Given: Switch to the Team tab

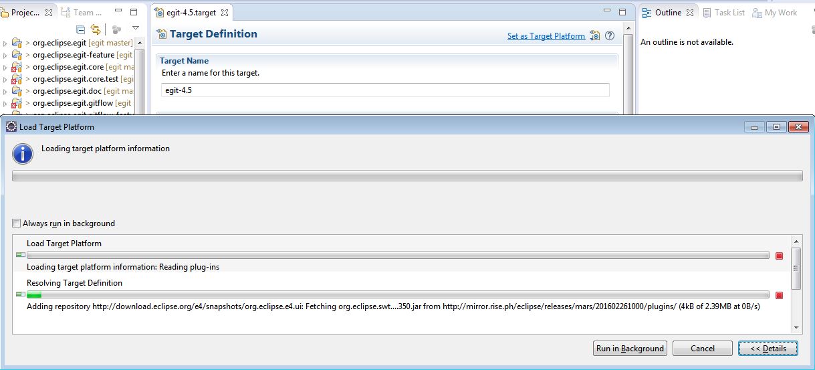Looking at the screenshot, I should point(82,13).
